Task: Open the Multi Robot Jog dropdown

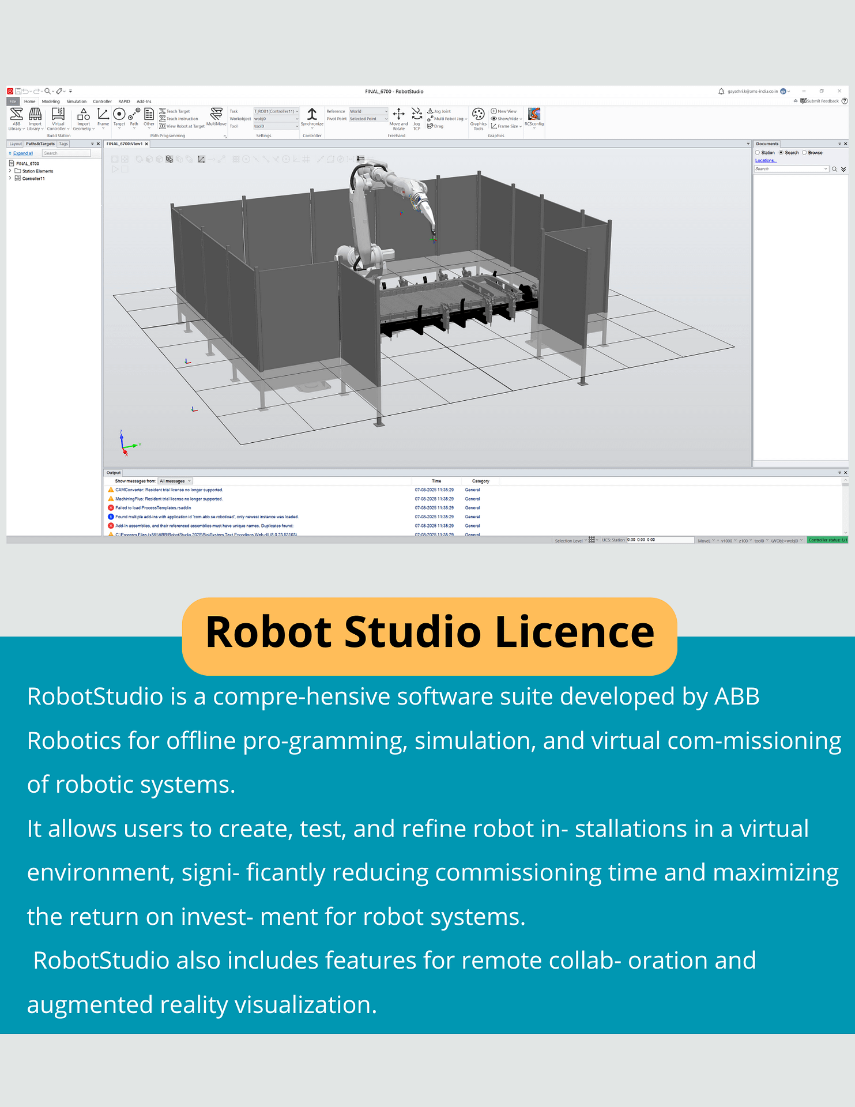Action: pos(447,119)
